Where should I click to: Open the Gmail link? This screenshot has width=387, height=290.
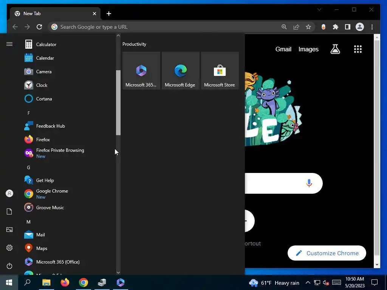coord(283,49)
